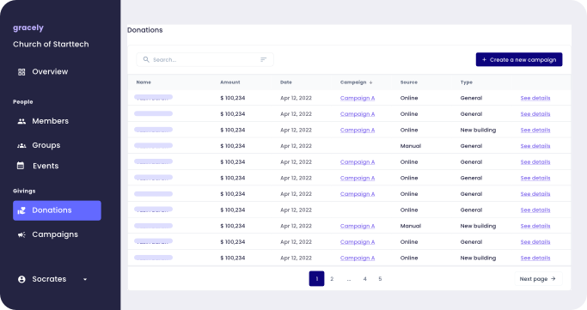Go to Next page
This screenshot has height=310, width=587.
538,279
